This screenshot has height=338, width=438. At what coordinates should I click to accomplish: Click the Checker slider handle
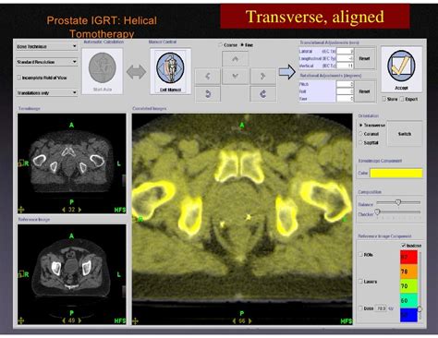point(377,211)
